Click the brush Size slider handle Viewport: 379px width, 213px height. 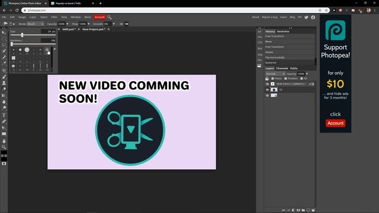pos(22,35)
